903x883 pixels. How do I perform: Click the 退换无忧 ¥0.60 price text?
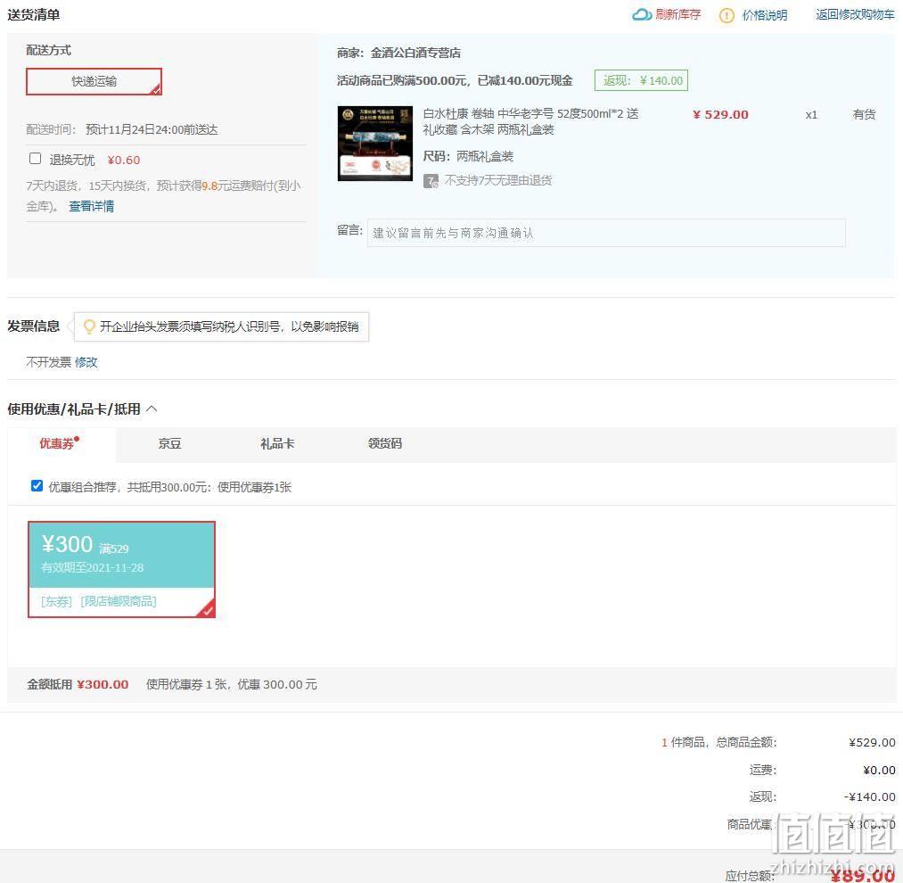124,161
